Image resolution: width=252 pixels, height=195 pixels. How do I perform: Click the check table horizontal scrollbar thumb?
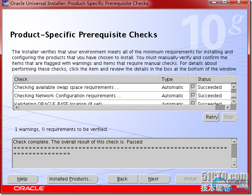[x=117, y=107]
